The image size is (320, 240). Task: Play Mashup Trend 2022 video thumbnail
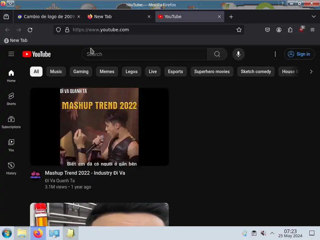[x=99, y=127]
